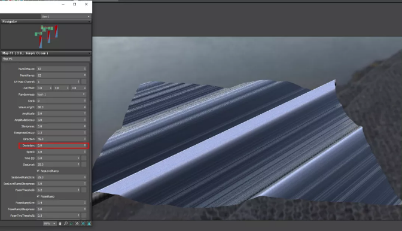Screen dimensions: 402x231
Task: Click the map slot button beside FoamTwoThreshold
Action: [x=84, y=215]
